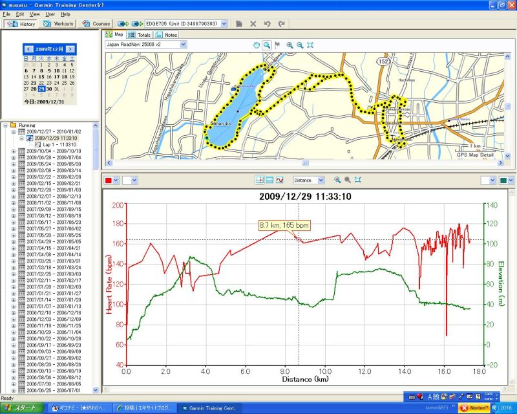
Task: Expand the 2007/09/09 - 2007/09/15 week
Action: (x=14, y=210)
